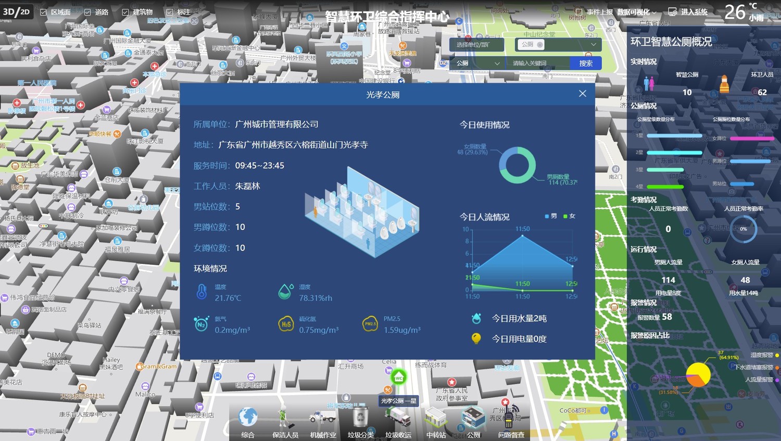
Task: Click the monitor icon beside 进入系统
Action: pos(673,12)
